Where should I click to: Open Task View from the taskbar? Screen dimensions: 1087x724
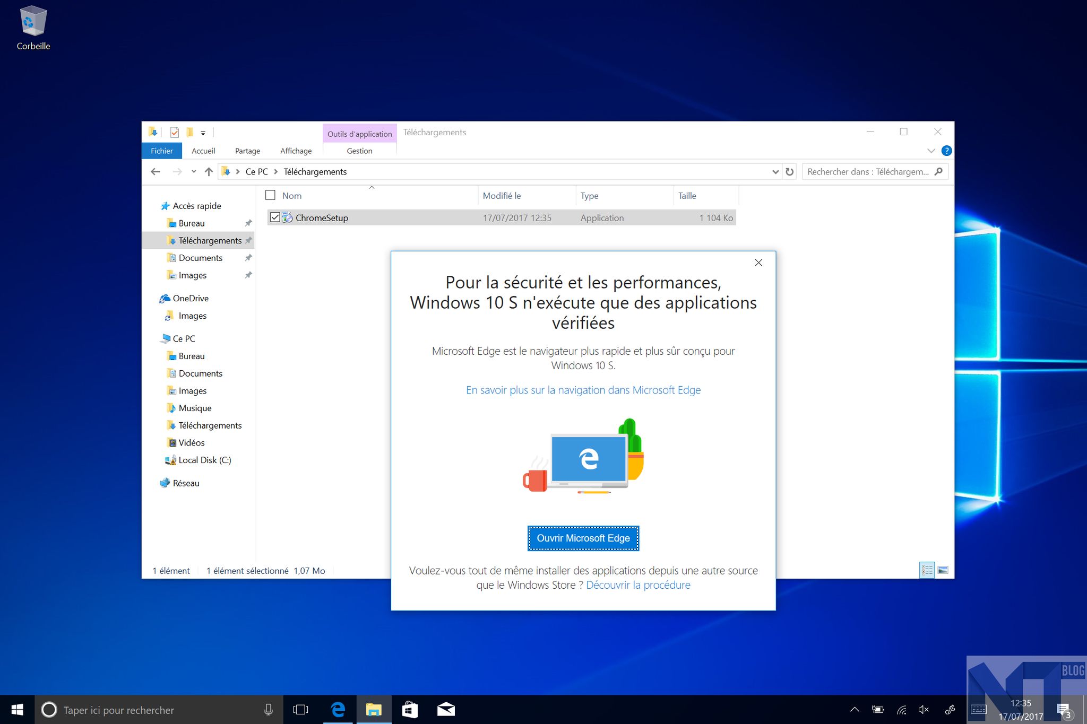click(x=301, y=710)
